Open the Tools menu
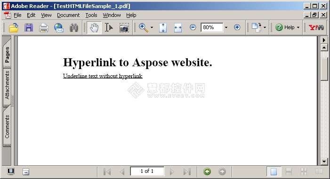This screenshot has height=179, width=330. [x=91, y=15]
